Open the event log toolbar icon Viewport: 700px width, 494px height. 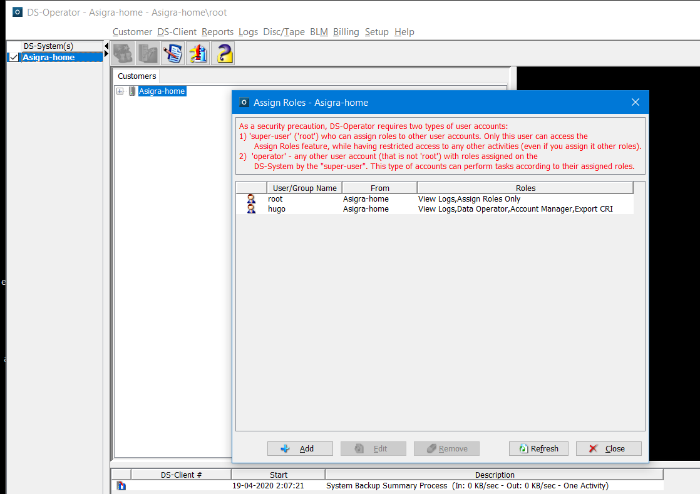click(x=173, y=53)
